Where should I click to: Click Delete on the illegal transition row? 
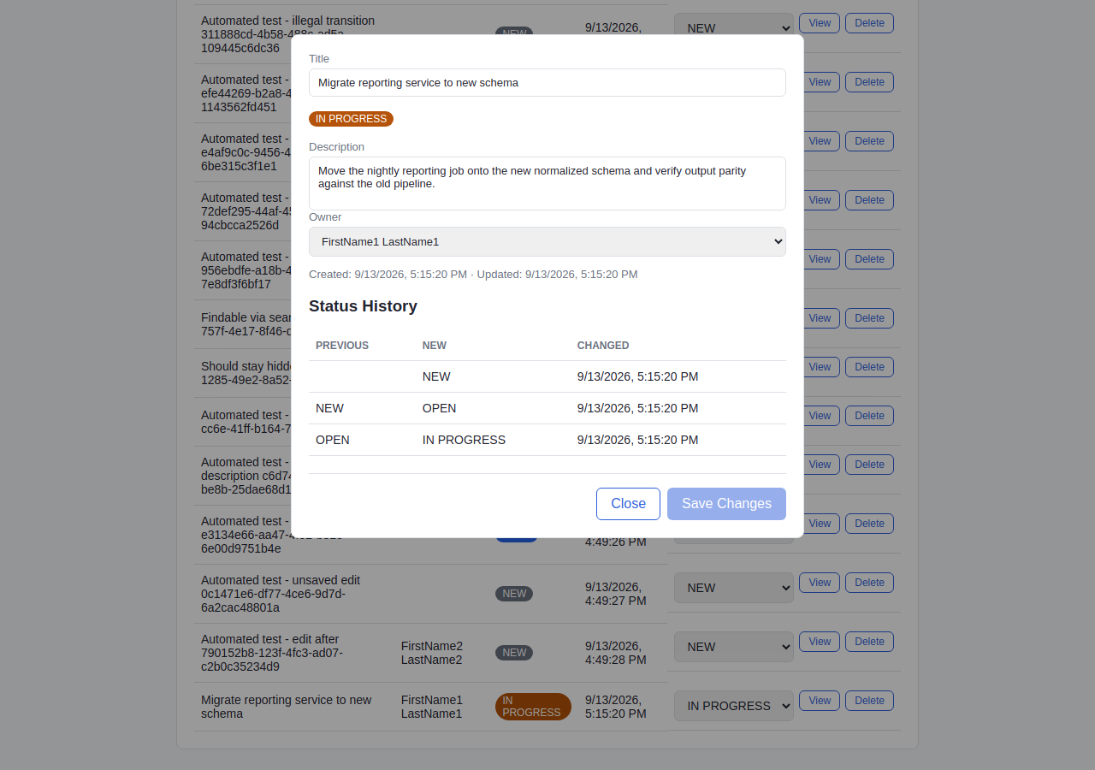coord(869,23)
